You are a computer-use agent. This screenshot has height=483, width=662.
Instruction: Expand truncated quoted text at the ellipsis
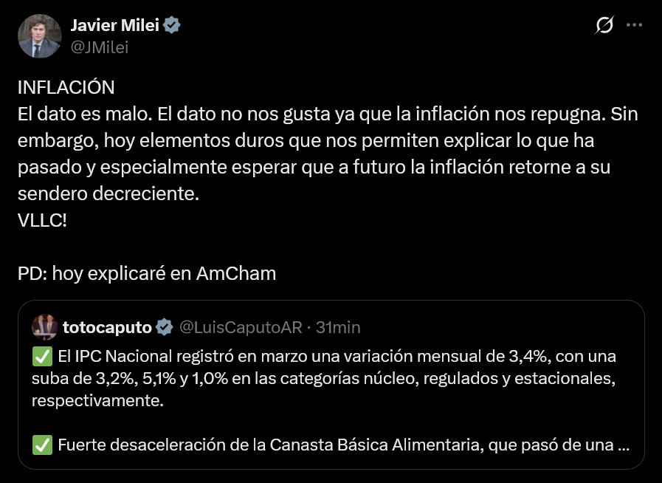tap(622, 446)
